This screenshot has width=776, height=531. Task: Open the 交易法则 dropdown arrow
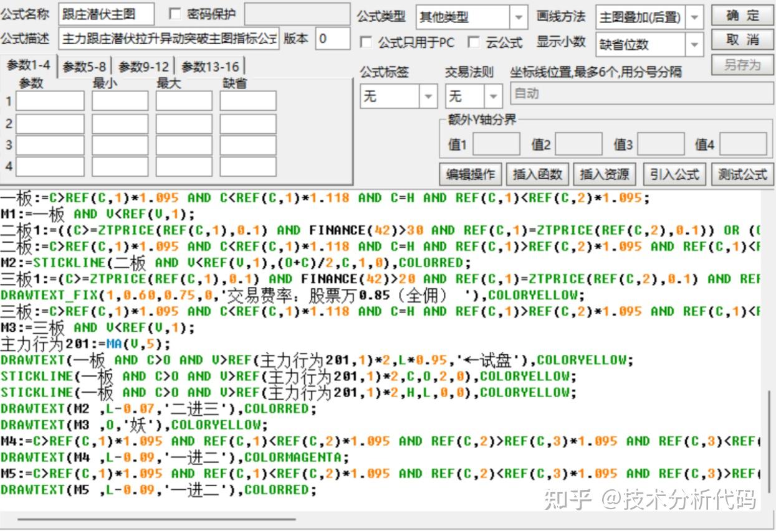(x=494, y=96)
